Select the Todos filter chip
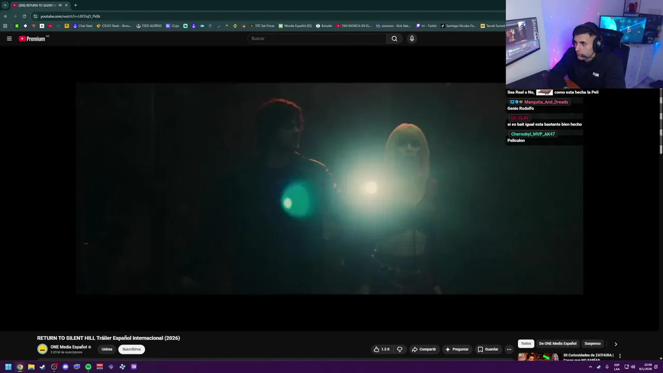Screen dimensions: 663x373 (x=526, y=343)
